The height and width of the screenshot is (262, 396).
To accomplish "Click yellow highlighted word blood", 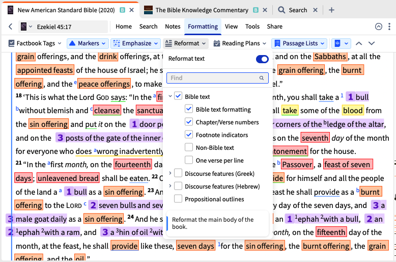I will (353, 110).
